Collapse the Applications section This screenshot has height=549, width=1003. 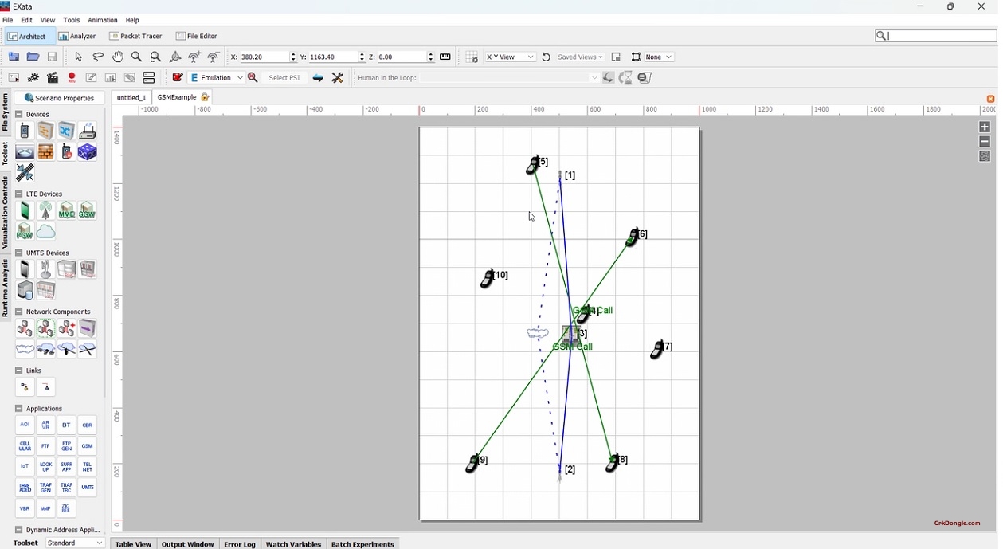click(19, 407)
